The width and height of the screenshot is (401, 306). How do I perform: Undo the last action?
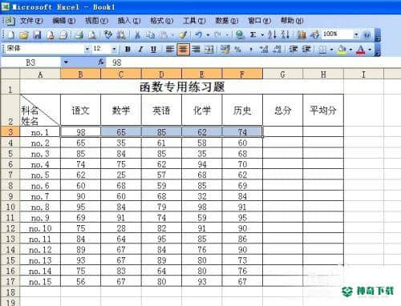(198, 34)
